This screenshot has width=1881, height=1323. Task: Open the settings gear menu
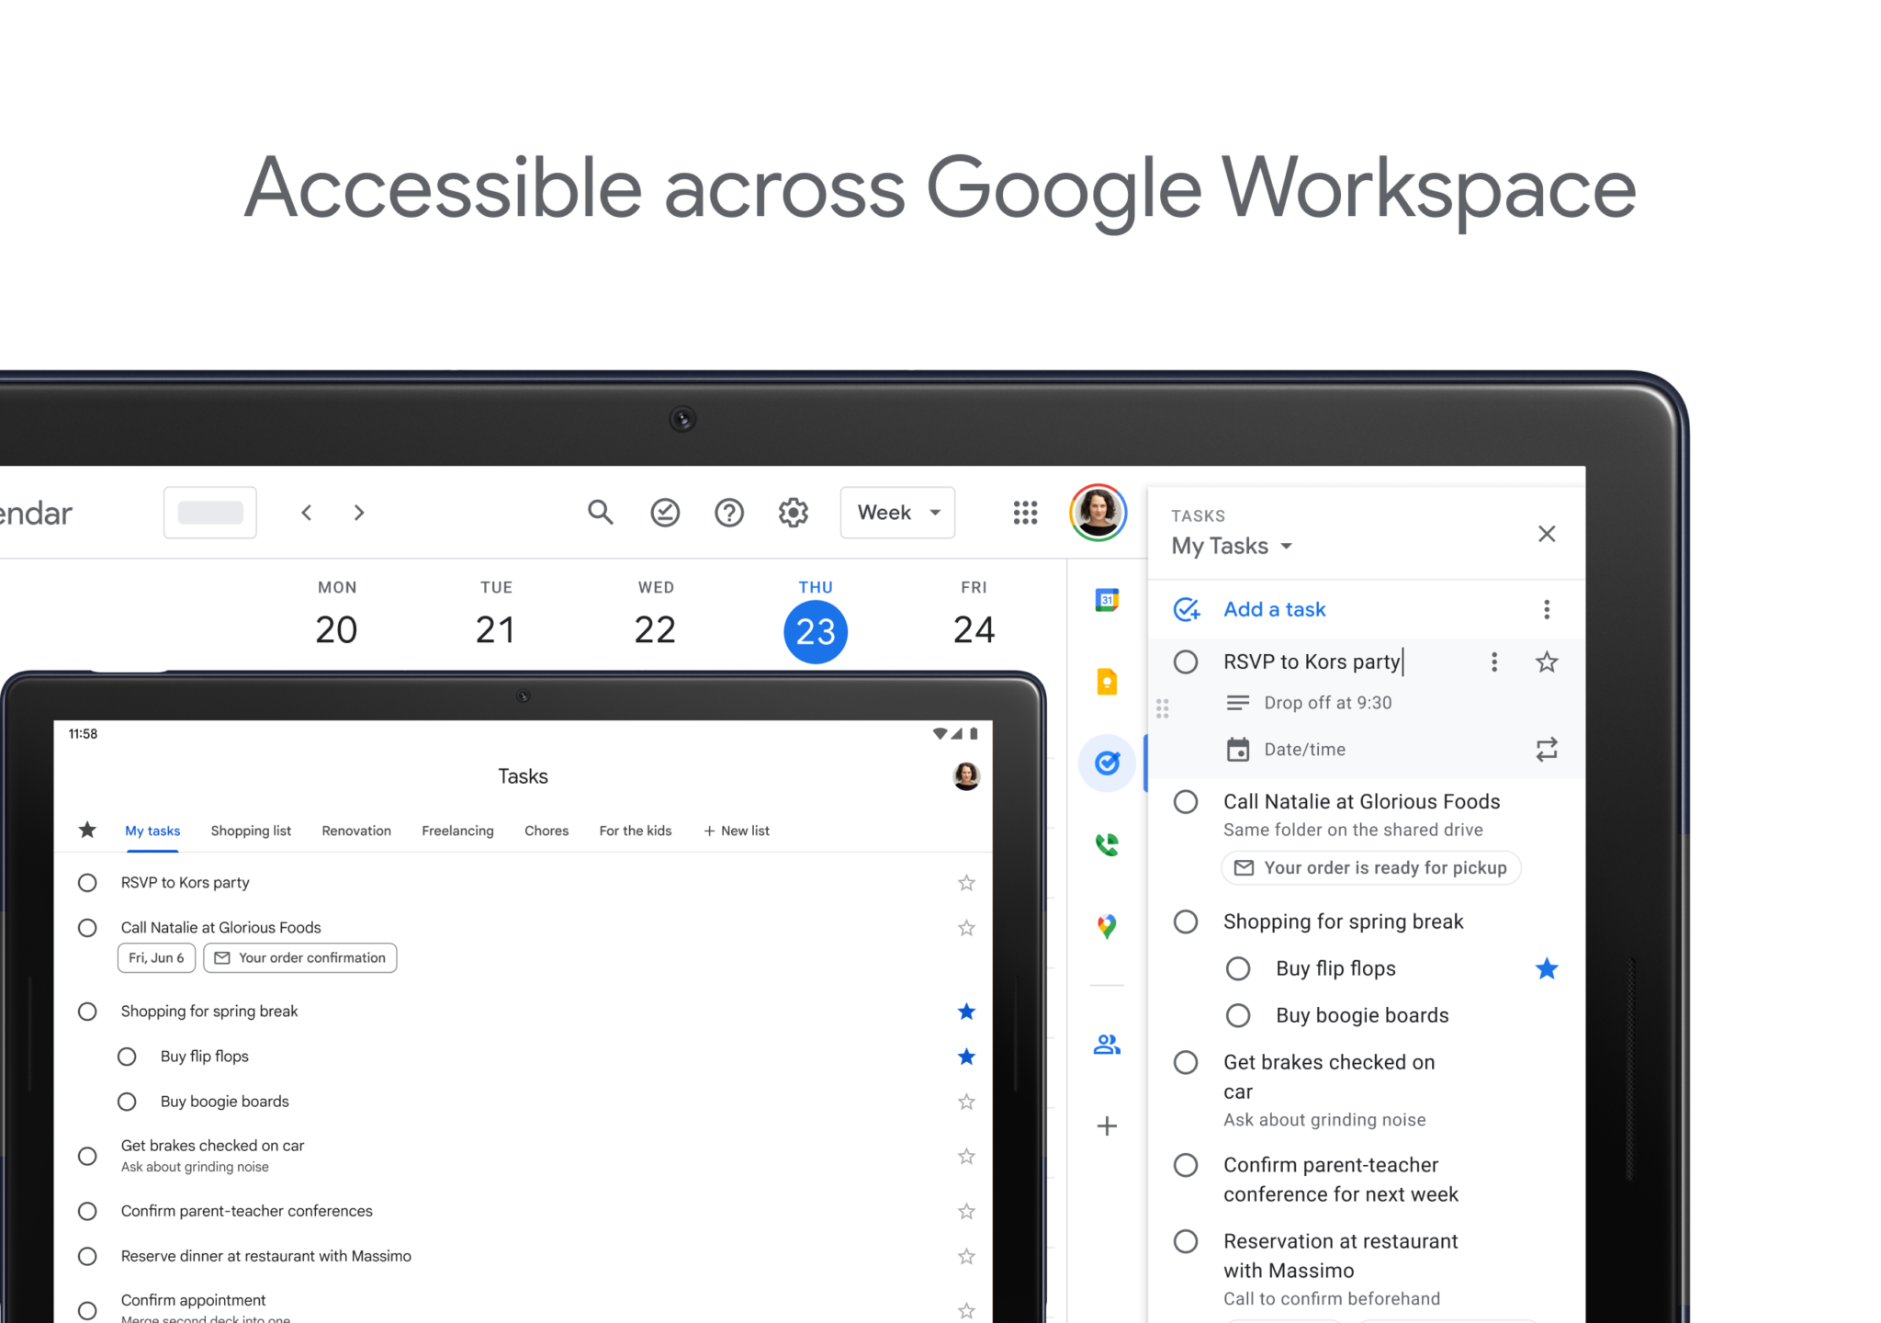[x=793, y=512]
